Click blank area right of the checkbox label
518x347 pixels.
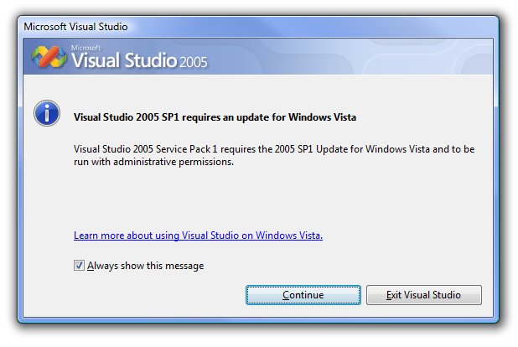(x=335, y=266)
